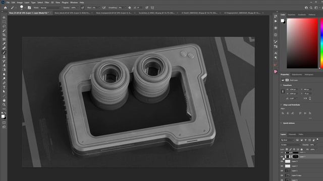Hide Layer 5 copy with eye icon
Viewport: 323px width, 181px height.
coord(282,175)
